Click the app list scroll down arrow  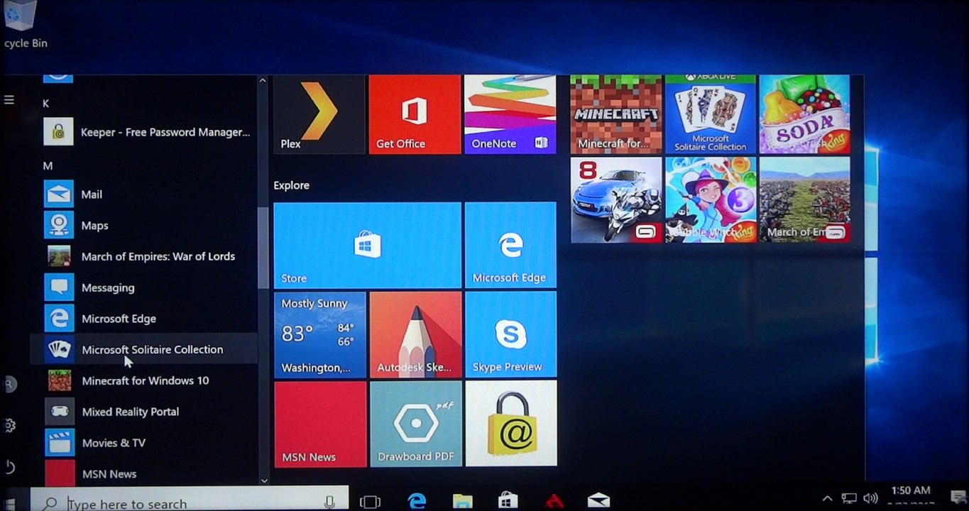tap(263, 480)
